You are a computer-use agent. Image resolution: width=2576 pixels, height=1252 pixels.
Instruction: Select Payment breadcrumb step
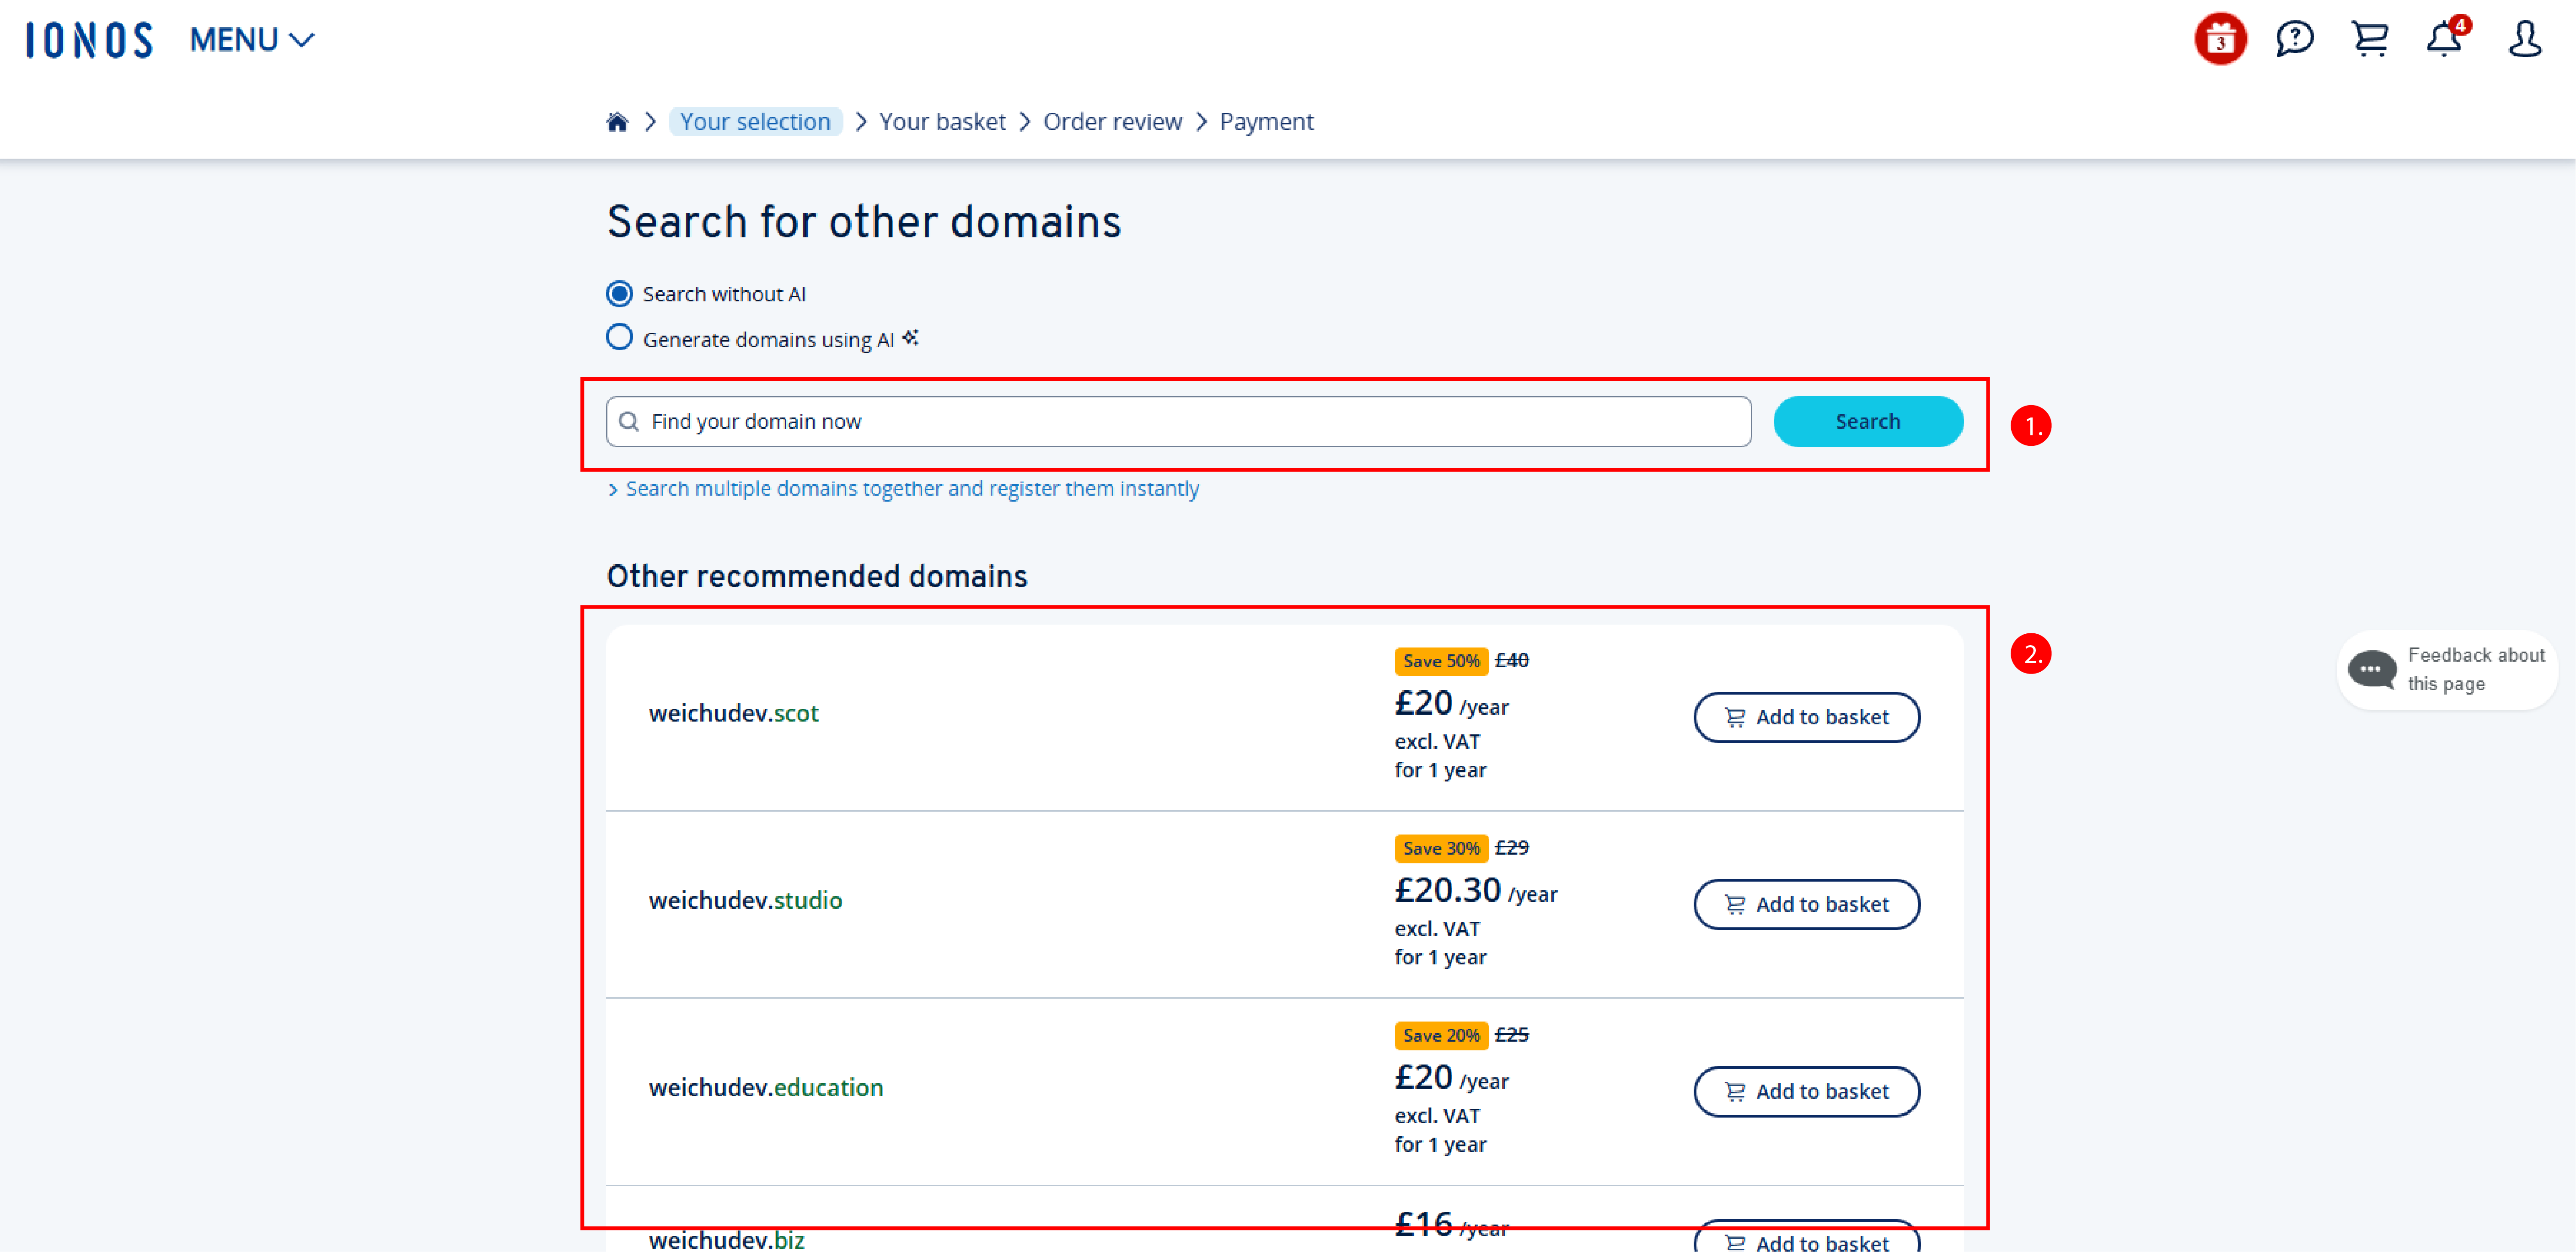[x=1266, y=122]
